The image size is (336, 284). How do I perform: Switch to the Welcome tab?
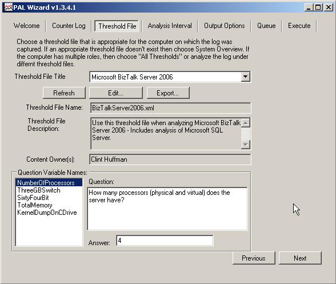(x=26, y=26)
